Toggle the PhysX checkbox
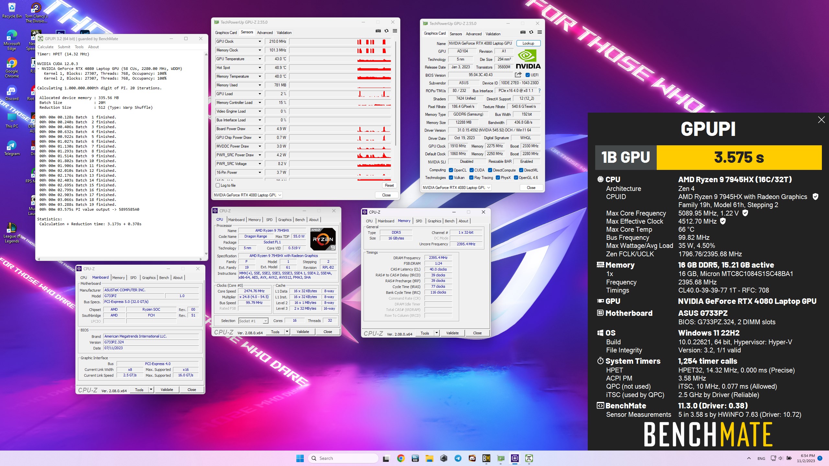This screenshot has width=829, height=466. 498,178
